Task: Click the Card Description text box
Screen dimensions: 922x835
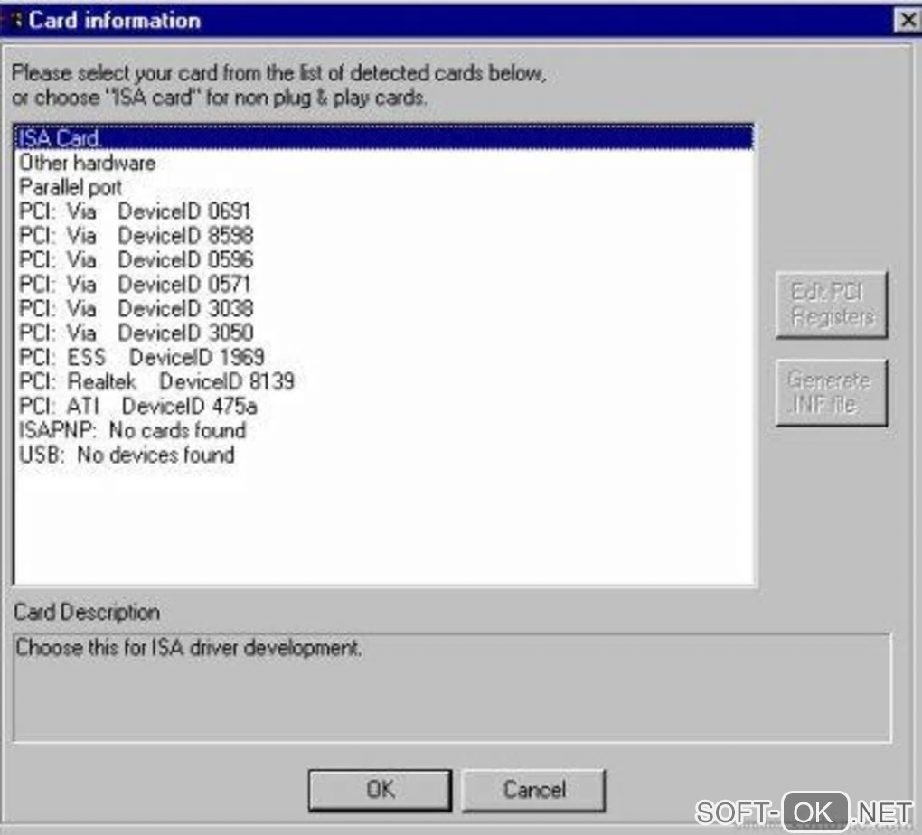Action: pos(452,688)
